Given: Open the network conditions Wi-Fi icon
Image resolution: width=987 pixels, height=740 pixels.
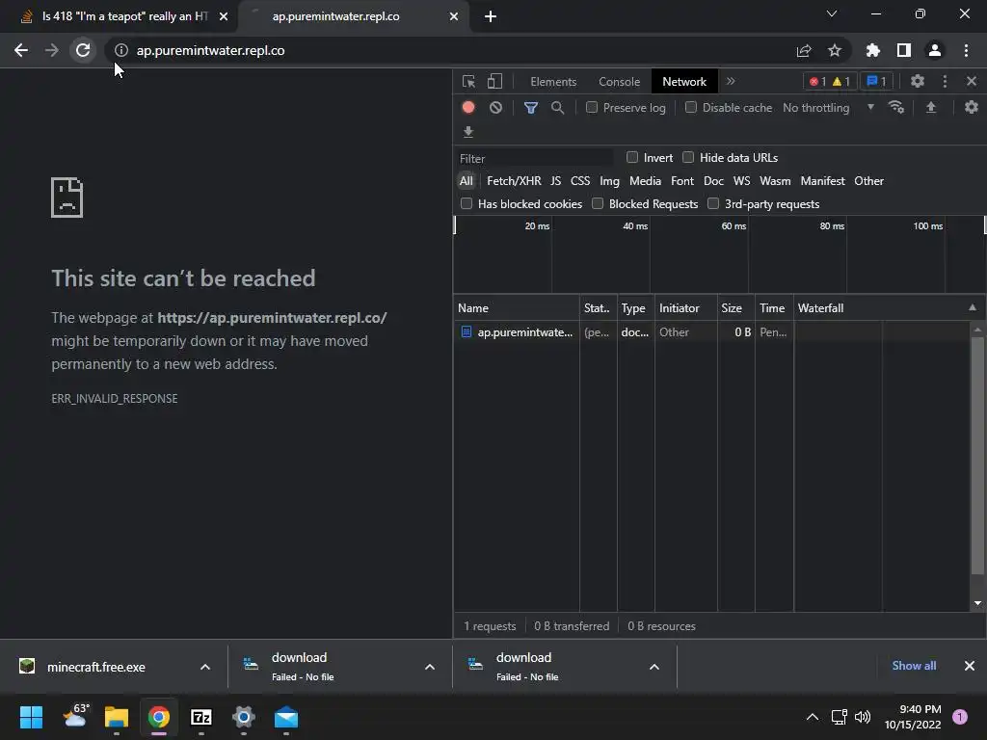Looking at the screenshot, I should point(896,108).
